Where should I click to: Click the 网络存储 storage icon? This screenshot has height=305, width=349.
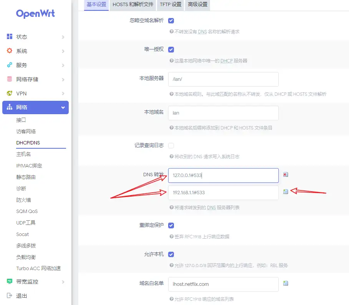(x=10, y=79)
